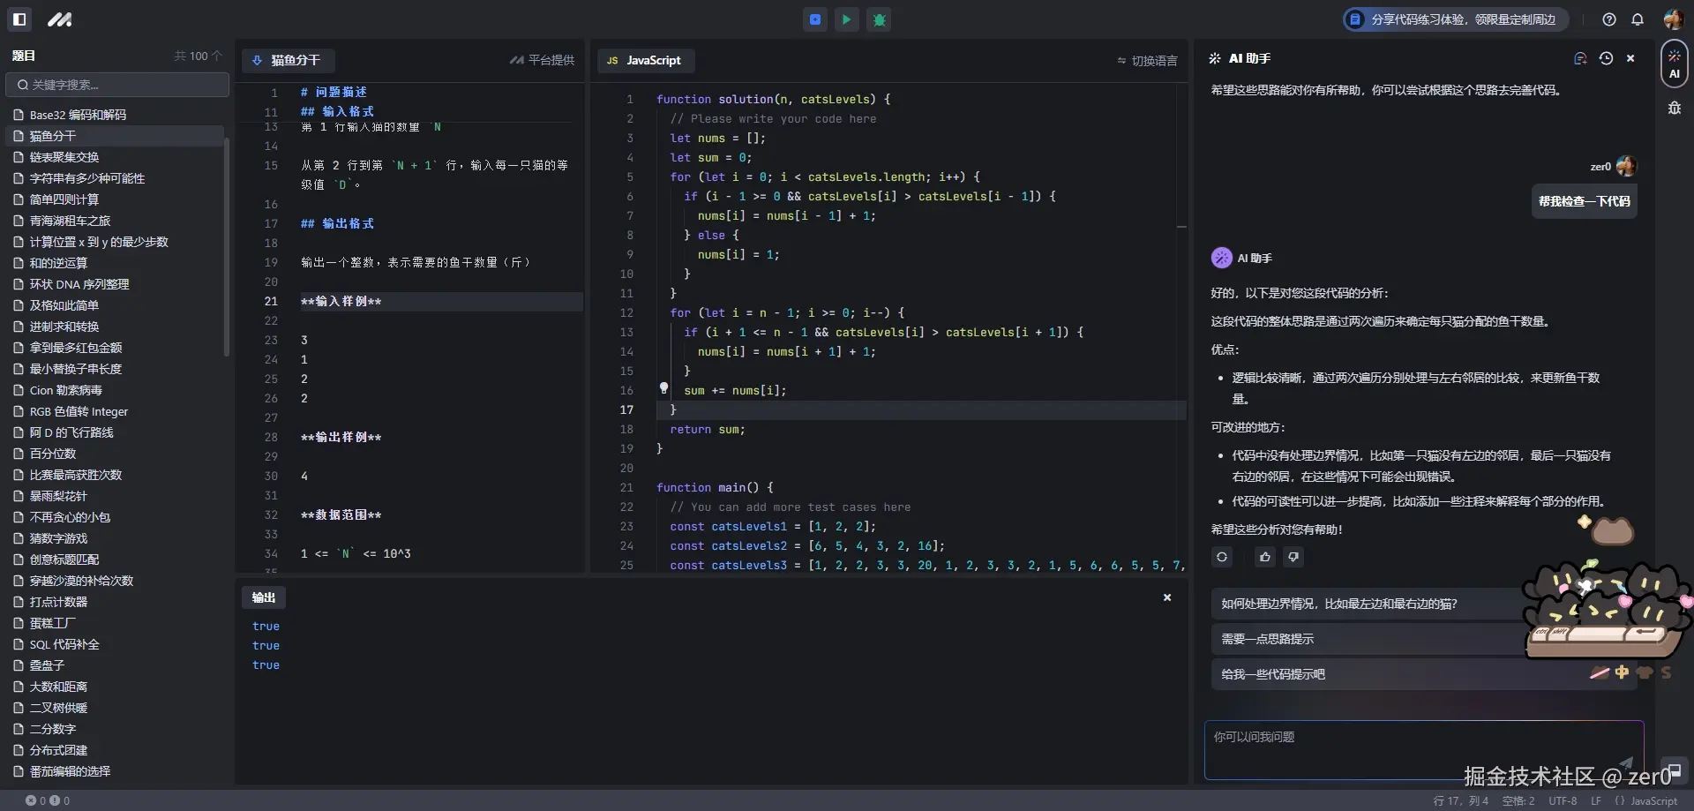1694x811 pixels.
Task: Open AI assistant chat history
Action: [1606, 58]
